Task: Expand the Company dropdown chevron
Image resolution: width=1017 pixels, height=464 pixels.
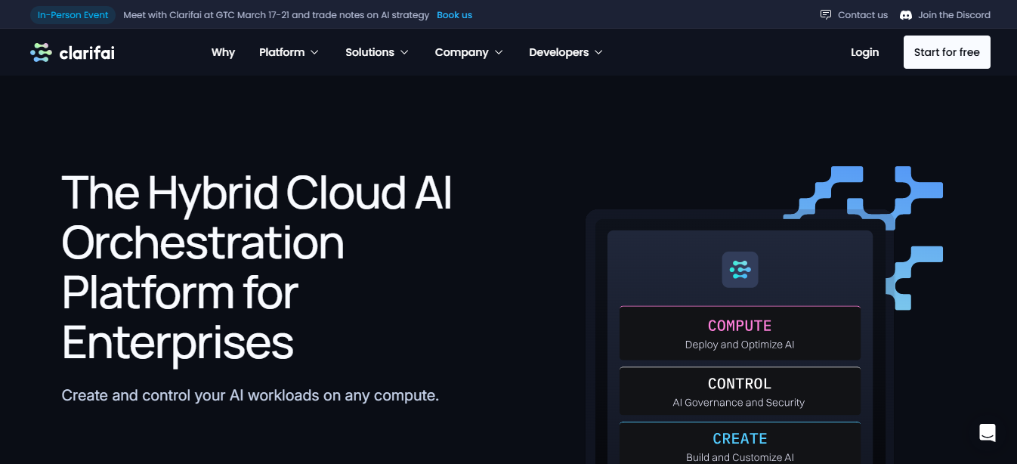Action: coord(499,53)
